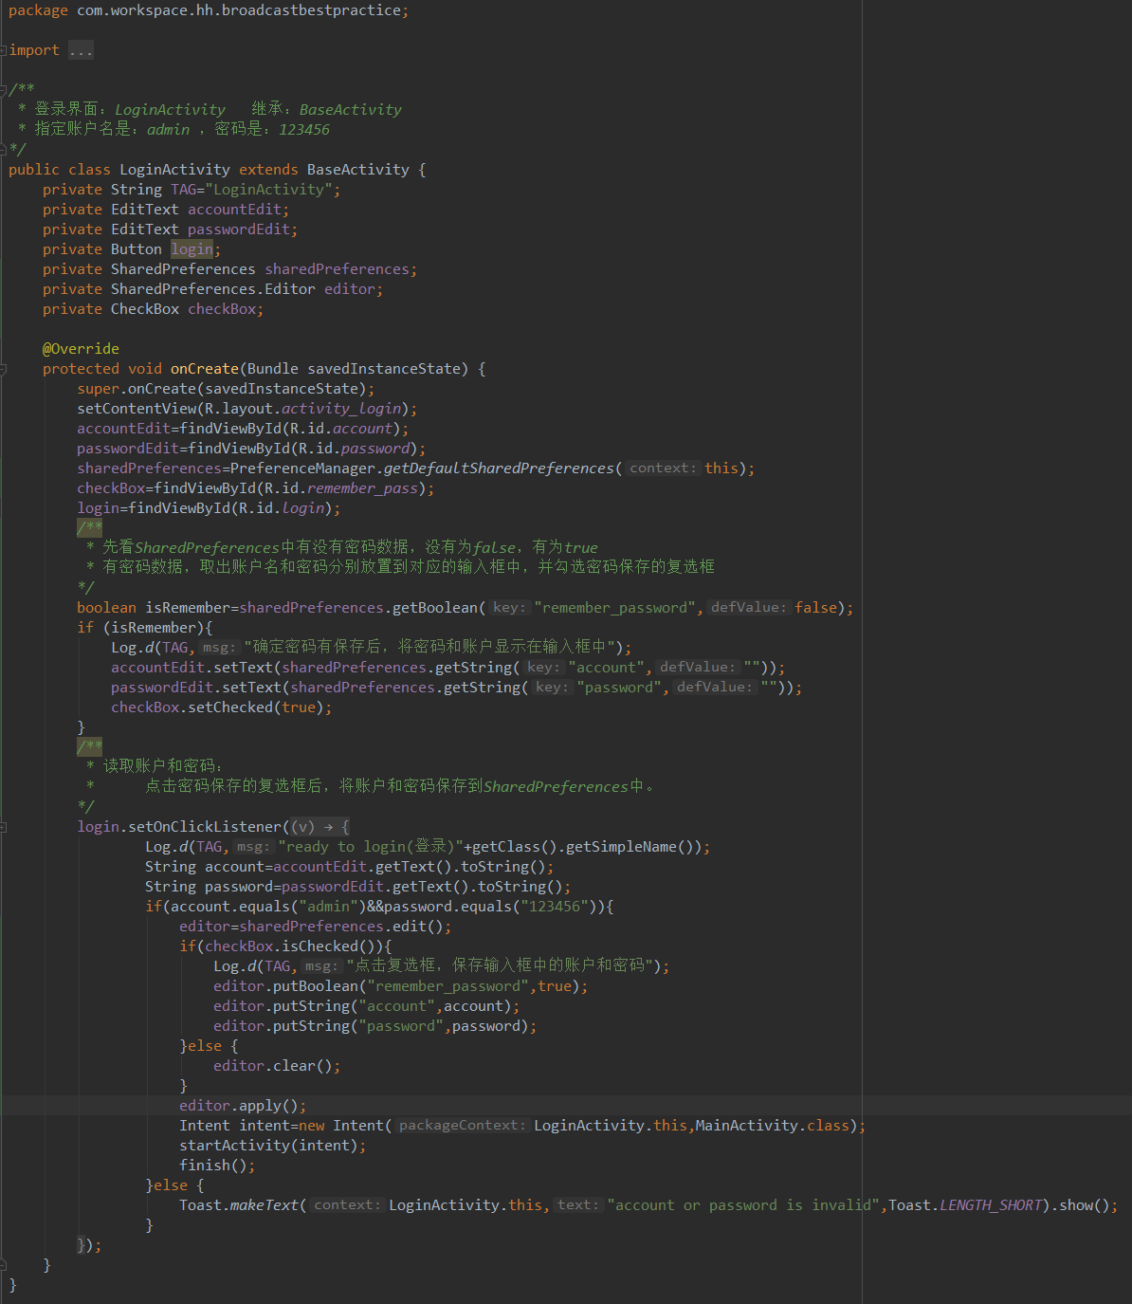
Task: Click the isChecked method call
Action: click(x=320, y=946)
